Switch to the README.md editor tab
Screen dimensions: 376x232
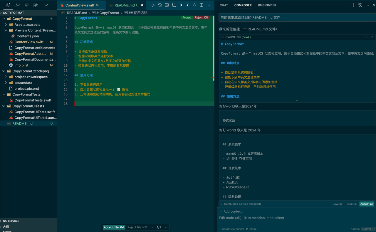(126, 5)
